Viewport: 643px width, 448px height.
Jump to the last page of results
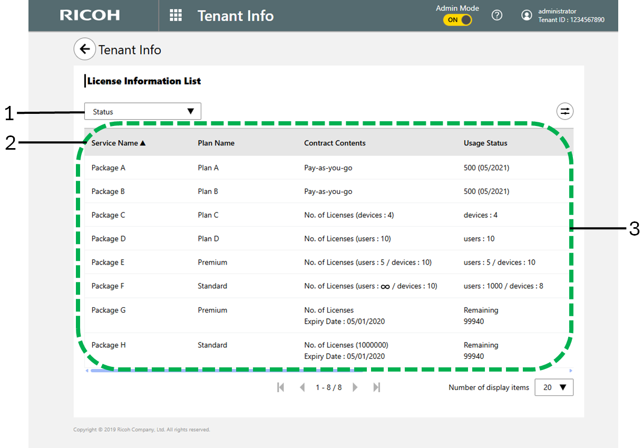[376, 387]
